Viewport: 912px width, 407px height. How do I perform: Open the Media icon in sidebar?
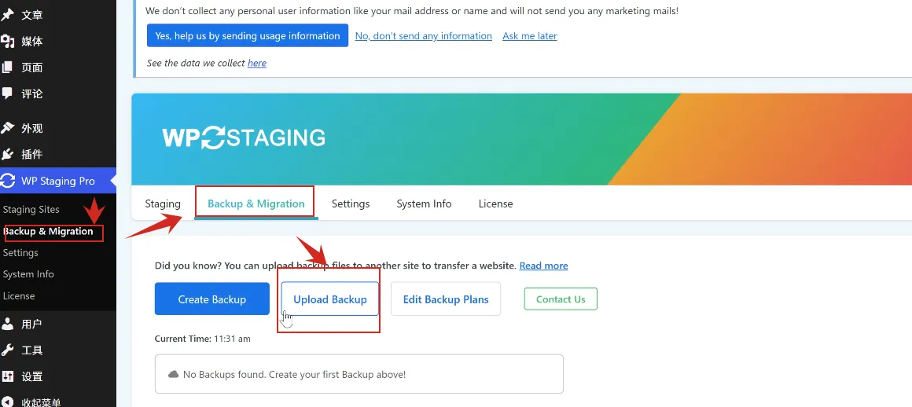click(8, 42)
